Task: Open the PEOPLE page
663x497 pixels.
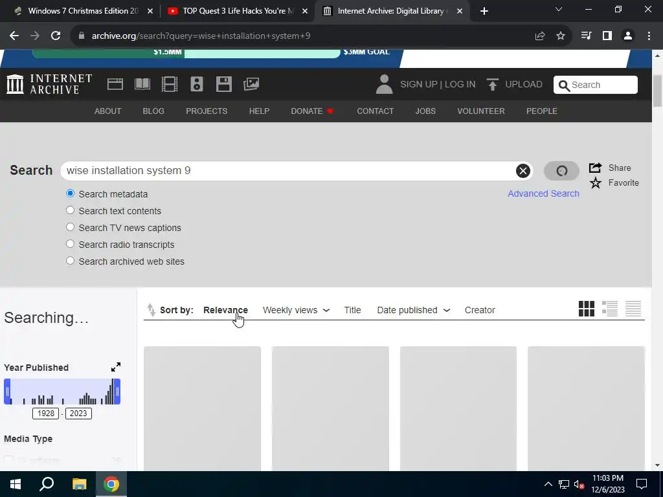Action: [542, 111]
